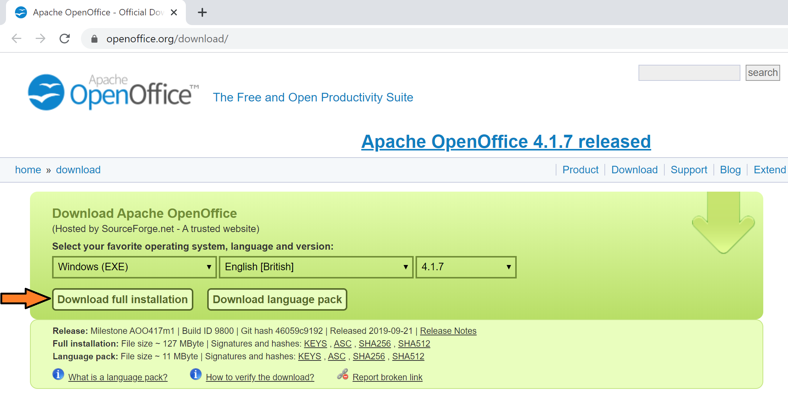Screen dimensions: 788x393
Task: Click info icon beside verify download question
Action: (196, 374)
